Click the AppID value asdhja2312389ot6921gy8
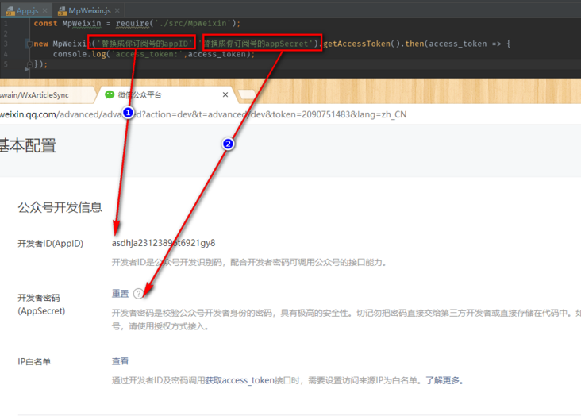581x416 pixels. [164, 243]
